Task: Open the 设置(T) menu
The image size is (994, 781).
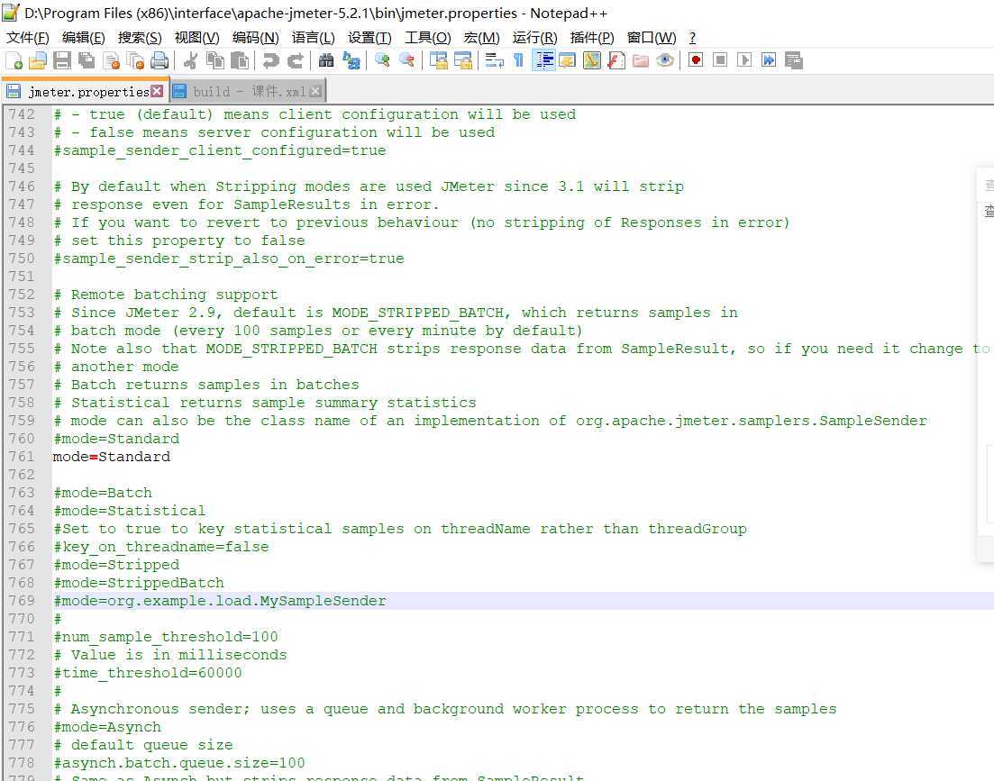Action: coord(369,38)
